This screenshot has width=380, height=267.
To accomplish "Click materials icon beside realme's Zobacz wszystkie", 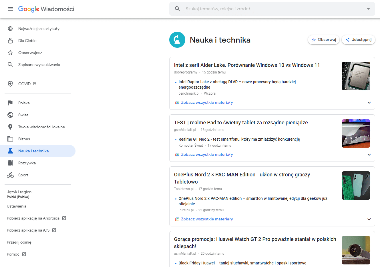I will tap(177, 154).
